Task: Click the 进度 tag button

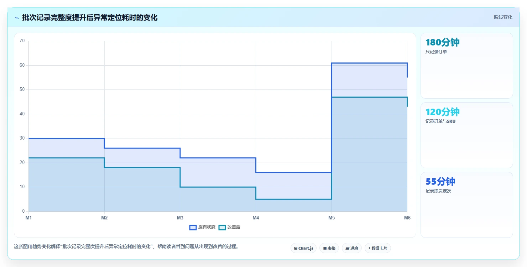Action: 351,248
